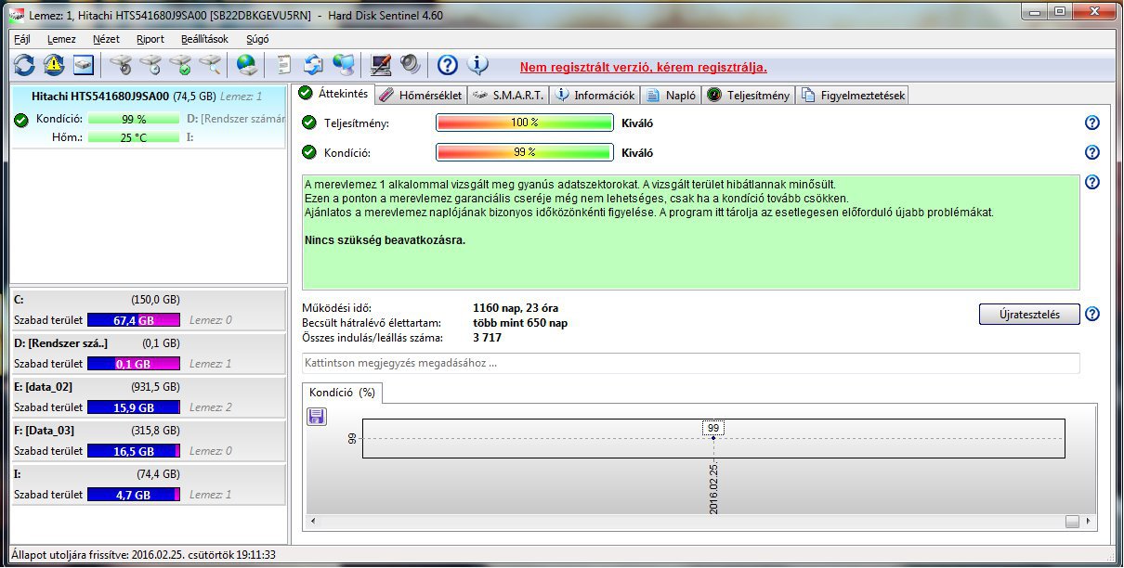The height and width of the screenshot is (568, 1124).
Task: Click the 2016.02.25 date label on chart
Action: pos(713,486)
